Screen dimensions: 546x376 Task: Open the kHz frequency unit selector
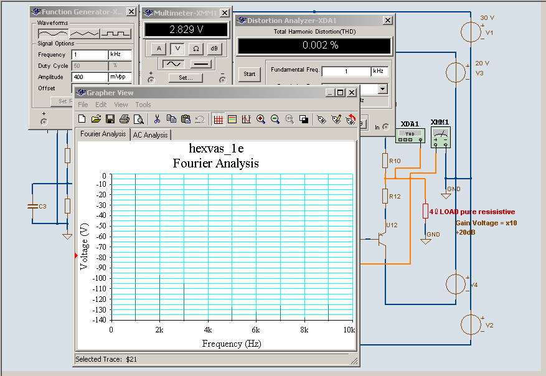coord(120,55)
